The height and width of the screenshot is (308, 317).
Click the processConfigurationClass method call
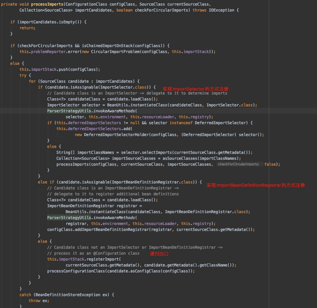click(x=76, y=271)
